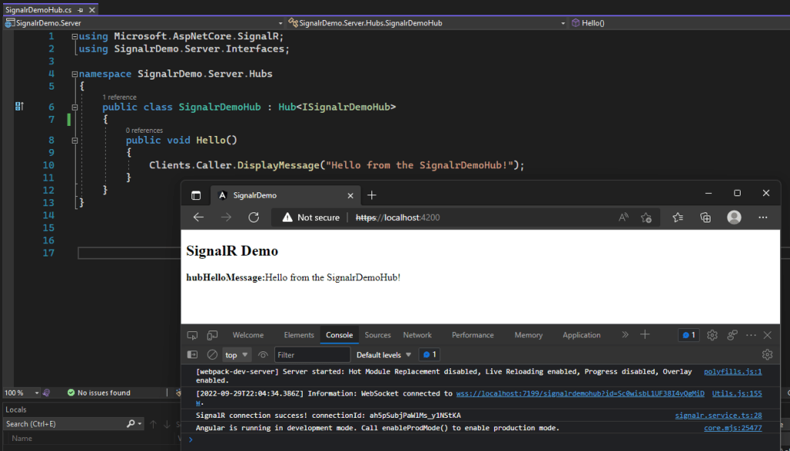The image size is (790, 451).
Task: Open browser Collections icon
Action: coord(705,218)
